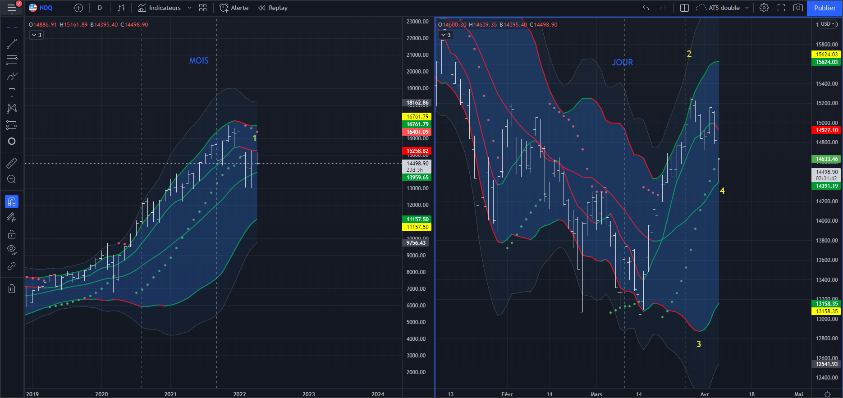Viewport: 843px width, 398px height.
Task: Undo the last chart action
Action: point(646,8)
